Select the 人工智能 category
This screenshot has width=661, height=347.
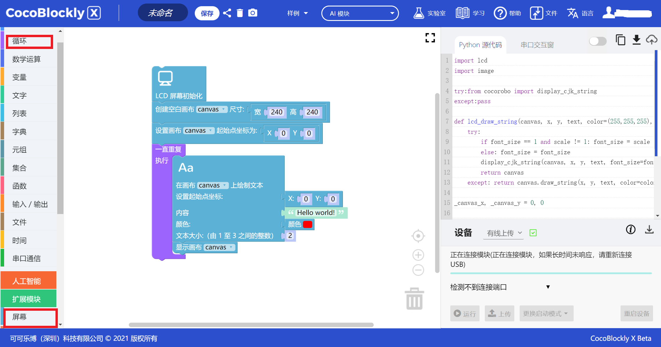pyautogui.click(x=29, y=281)
